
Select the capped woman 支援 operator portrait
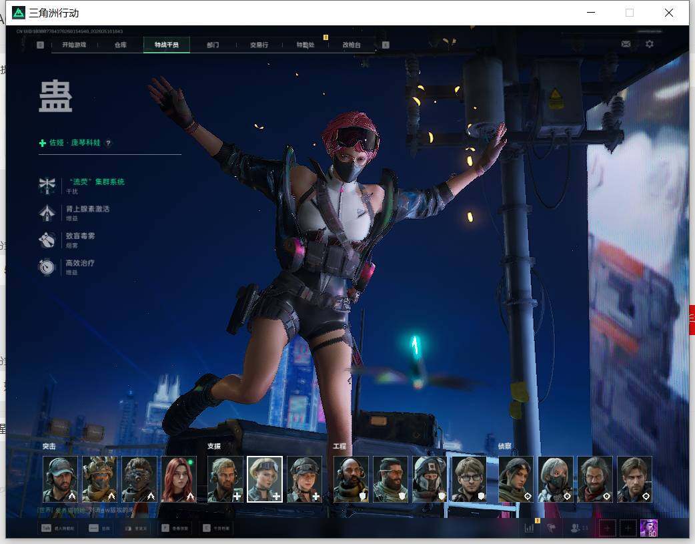[304, 479]
